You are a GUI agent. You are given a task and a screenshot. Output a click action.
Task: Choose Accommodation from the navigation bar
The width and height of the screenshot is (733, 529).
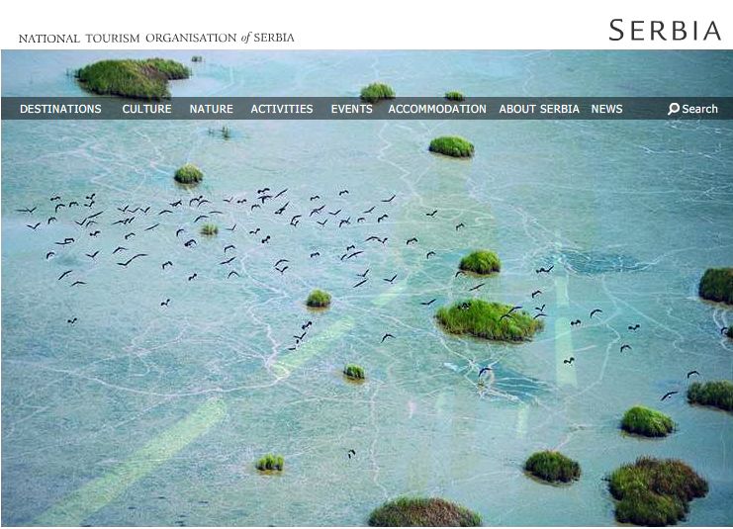(437, 109)
